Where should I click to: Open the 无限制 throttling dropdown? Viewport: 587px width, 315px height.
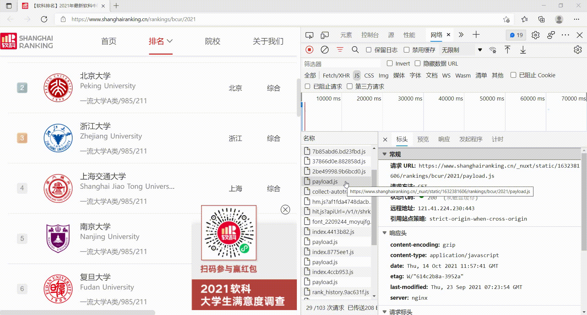462,50
